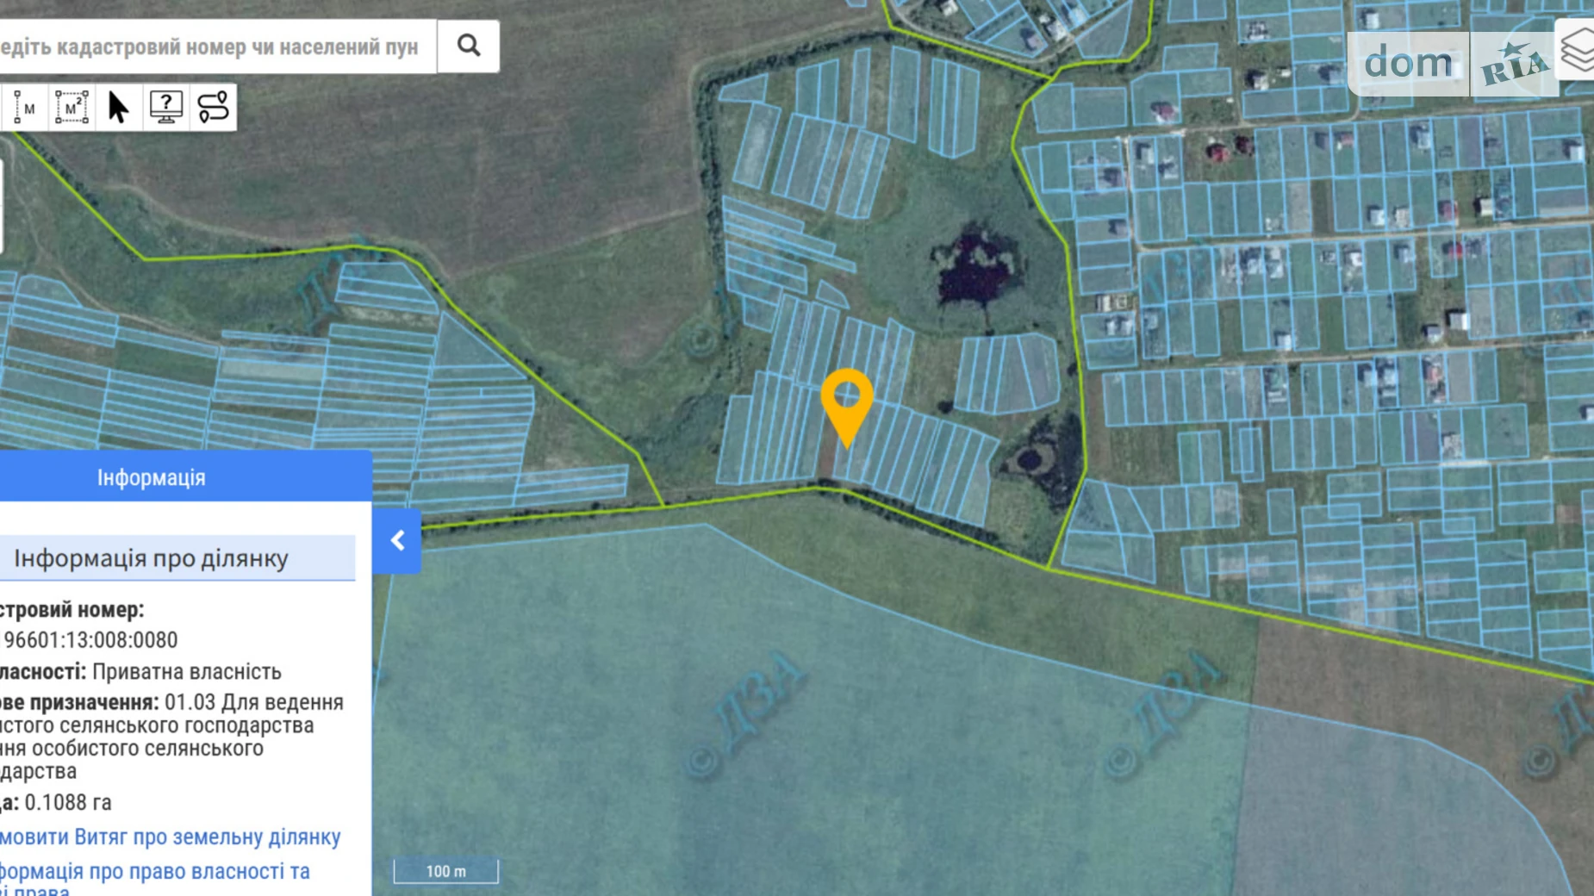Viewport: 1594px width, 896px height.
Task: Click the cadastral number 96601:13:008:0080 text
Action: 90,640
